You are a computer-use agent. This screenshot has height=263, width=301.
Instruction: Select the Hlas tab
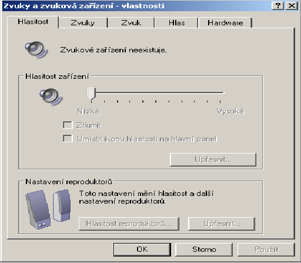pos(177,23)
